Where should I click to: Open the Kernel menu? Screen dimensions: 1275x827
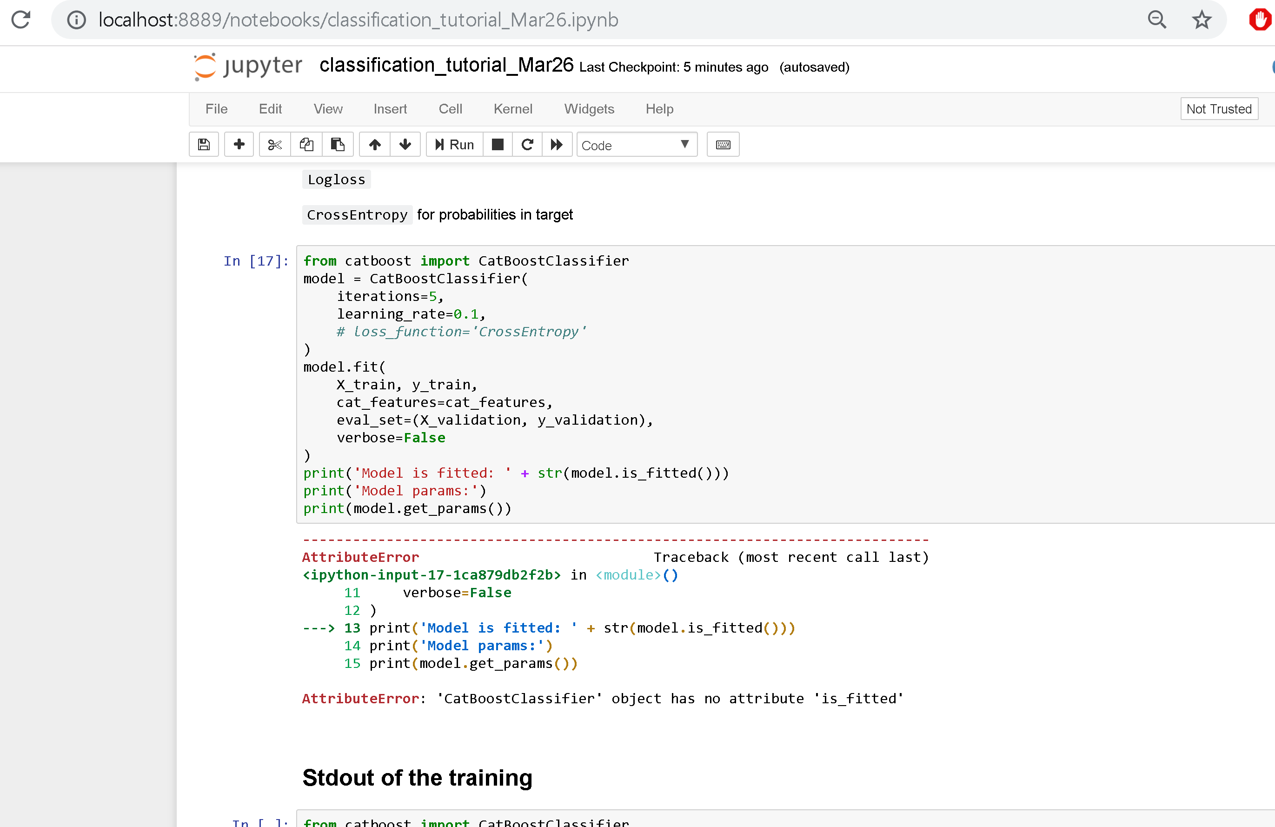coord(513,109)
